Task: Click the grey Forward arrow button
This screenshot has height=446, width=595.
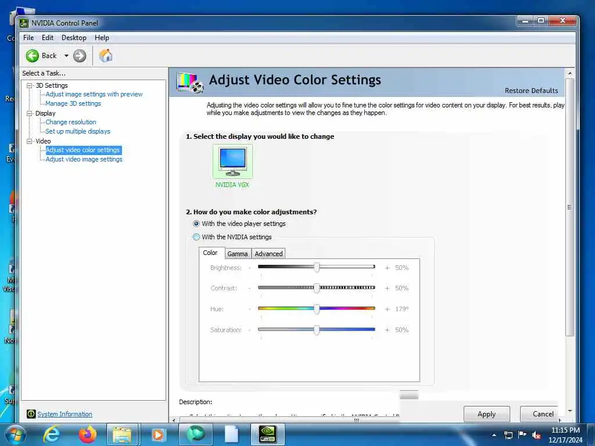Action: tap(79, 56)
